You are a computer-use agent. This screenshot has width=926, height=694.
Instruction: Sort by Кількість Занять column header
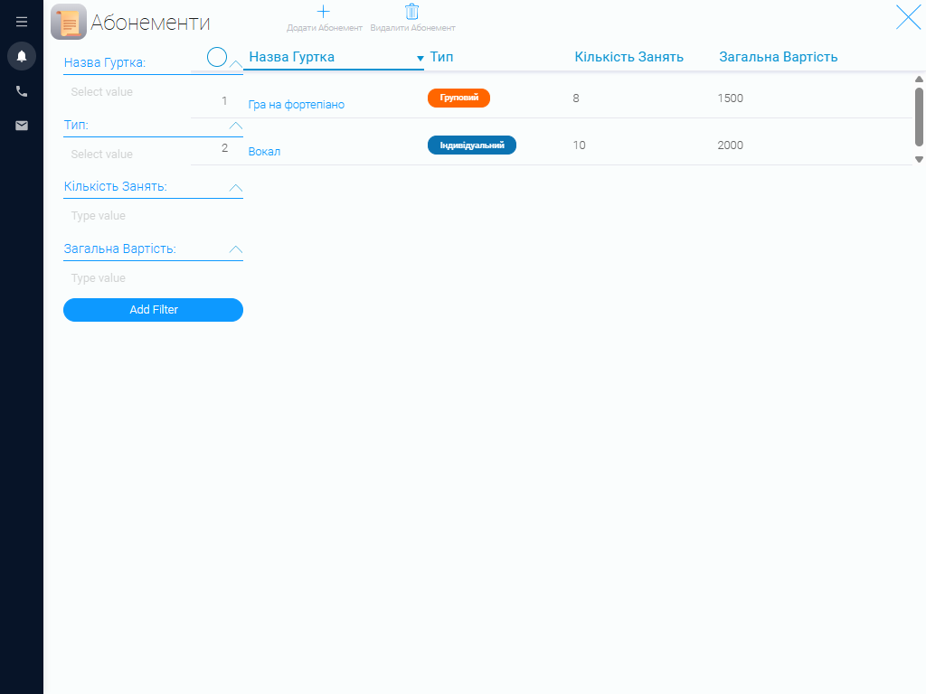tap(629, 57)
